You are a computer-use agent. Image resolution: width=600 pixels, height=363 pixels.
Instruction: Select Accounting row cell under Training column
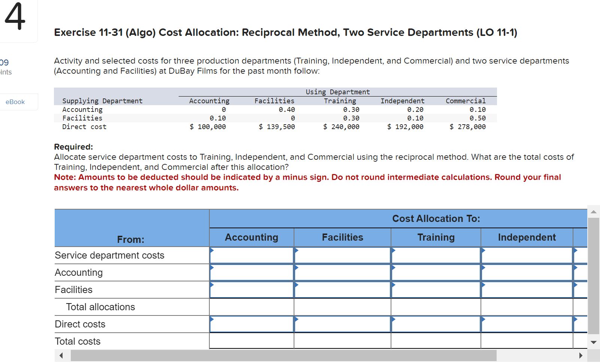(436, 272)
